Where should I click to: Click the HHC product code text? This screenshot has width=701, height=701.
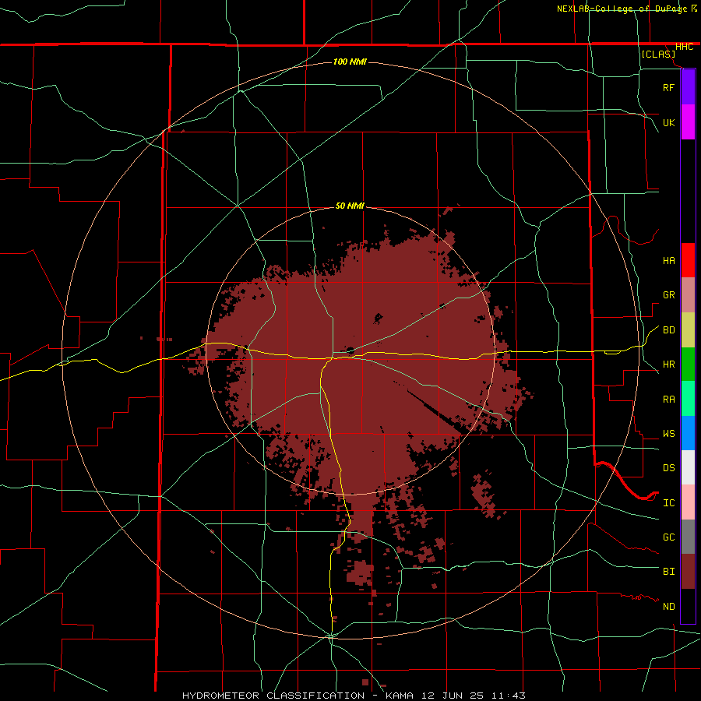684,47
